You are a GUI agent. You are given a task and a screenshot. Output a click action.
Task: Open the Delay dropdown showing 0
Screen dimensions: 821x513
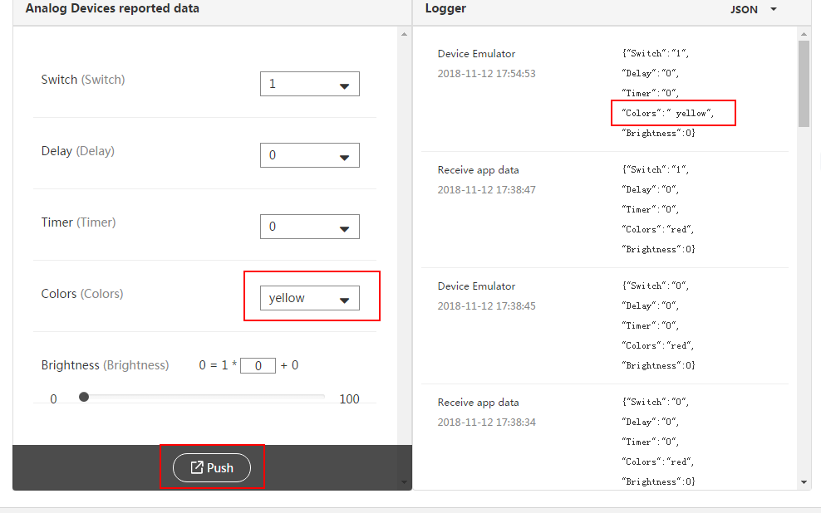(309, 155)
